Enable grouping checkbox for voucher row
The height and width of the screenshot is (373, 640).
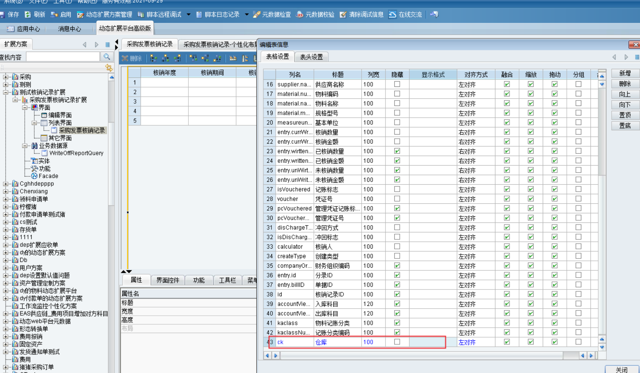(x=578, y=199)
